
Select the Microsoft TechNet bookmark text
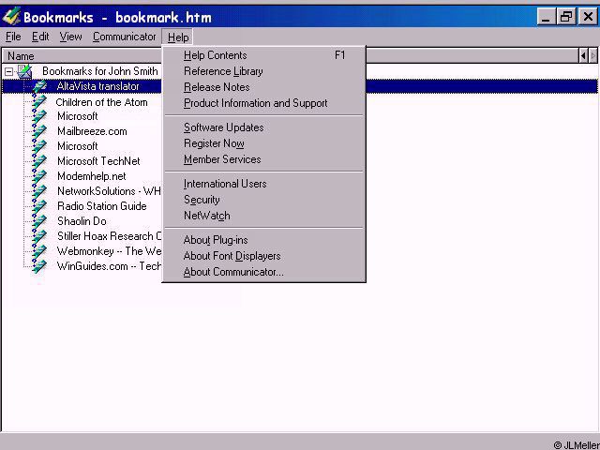click(98, 161)
